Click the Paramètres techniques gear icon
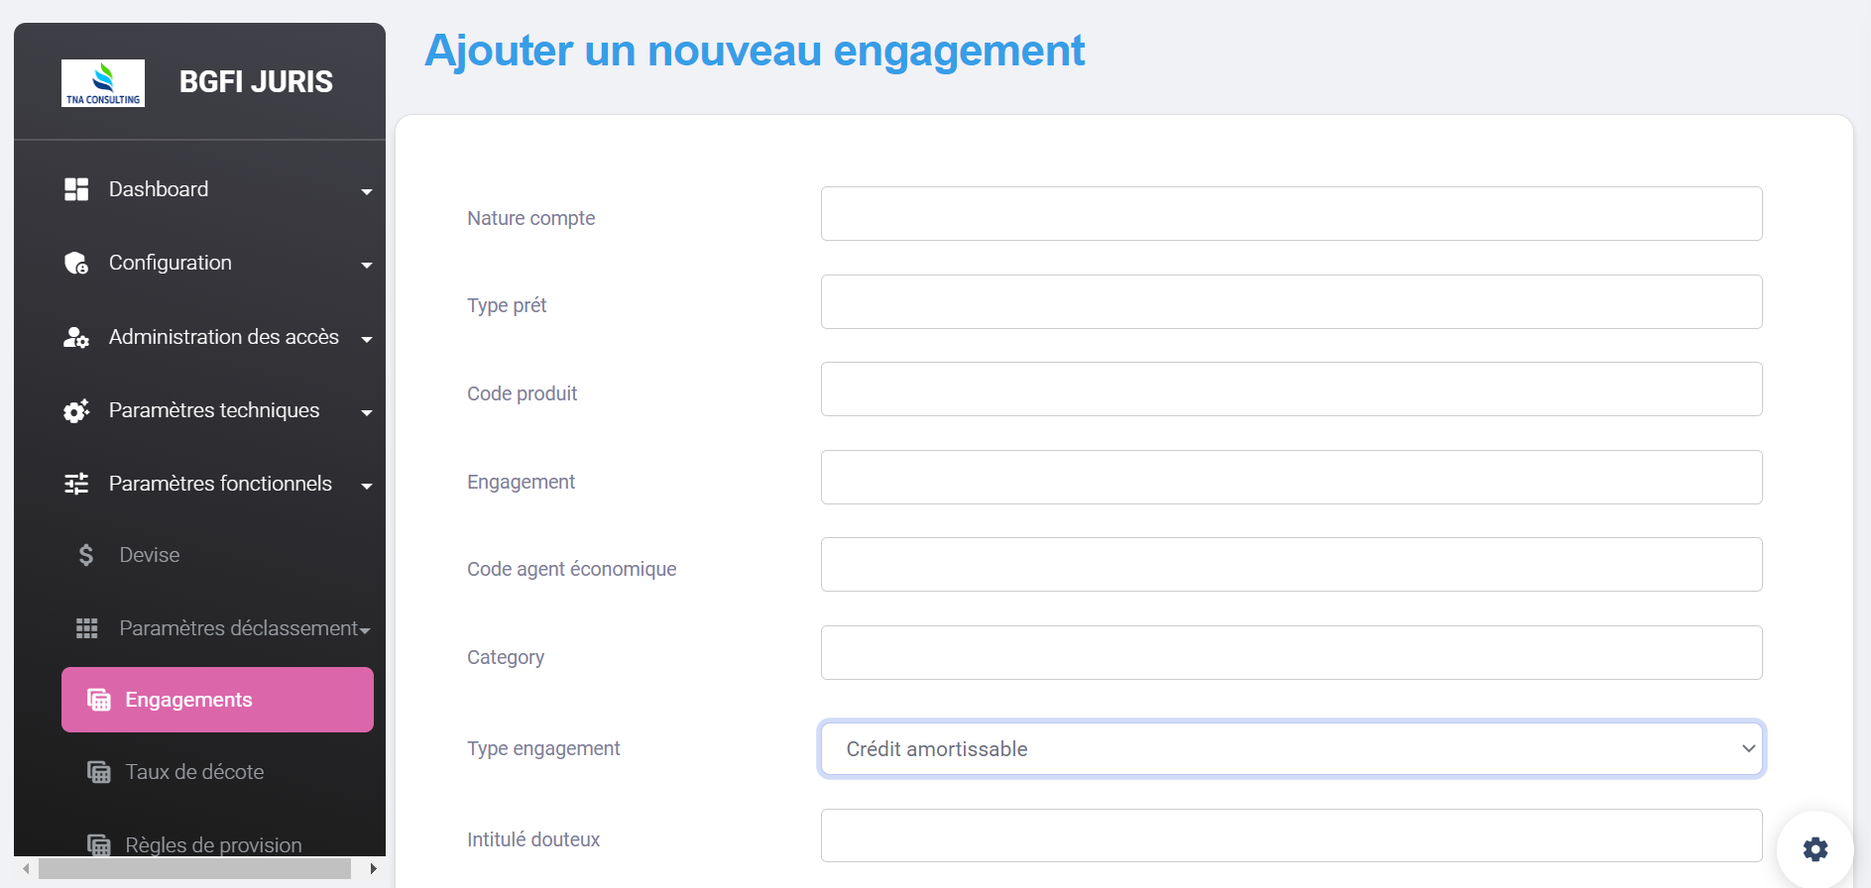This screenshot has width=1871, height=888. coord(76,410)
